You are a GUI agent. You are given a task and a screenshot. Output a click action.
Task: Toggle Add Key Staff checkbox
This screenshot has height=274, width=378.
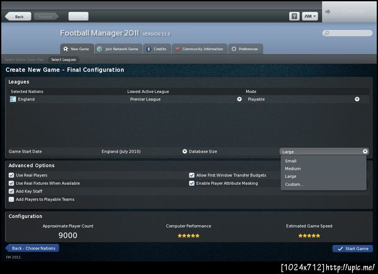pyautogui.click(x=11, y=191)
